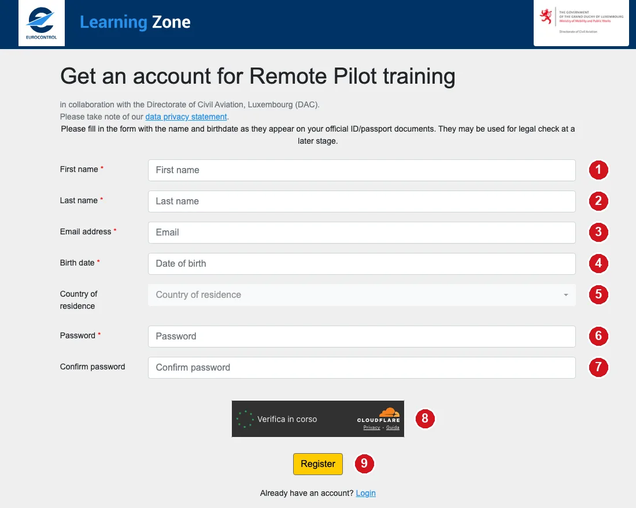Open Cloudflare Privacy link
The image size is (636, 508).
point(372,427)
